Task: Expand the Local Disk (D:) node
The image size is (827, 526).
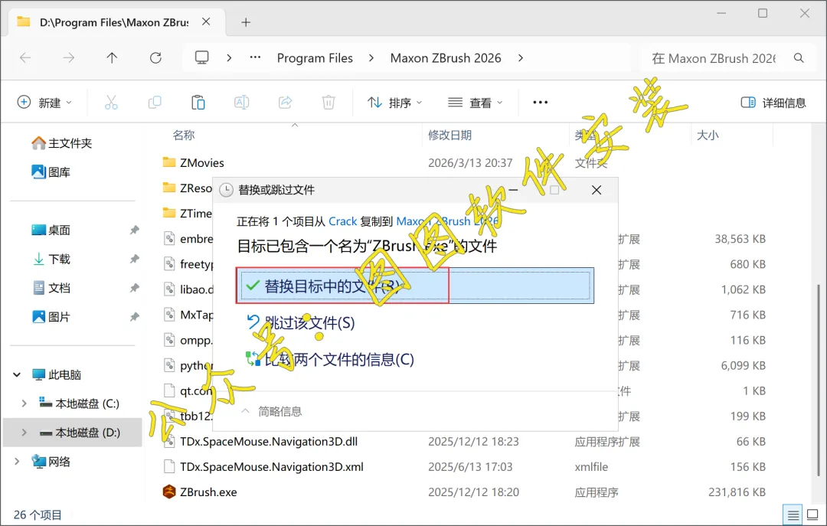Action: tap(24, 433)
